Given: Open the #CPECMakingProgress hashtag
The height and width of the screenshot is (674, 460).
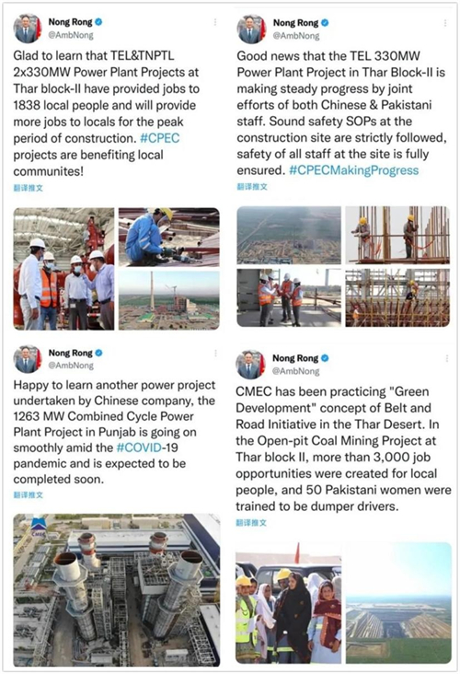Looking at the screenshot, I should coord(354,170).
